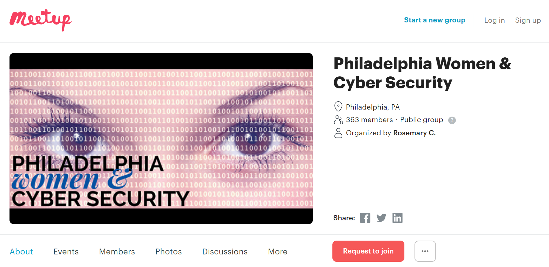Image resolution: width=549 pixels, height=267 pixels.
Task: Click the Meetup logo
Action: [40, 20]
